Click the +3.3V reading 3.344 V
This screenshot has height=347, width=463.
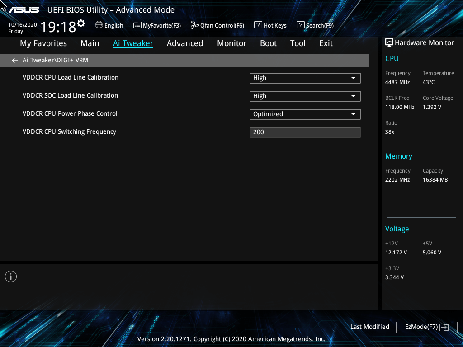(394, 277)
